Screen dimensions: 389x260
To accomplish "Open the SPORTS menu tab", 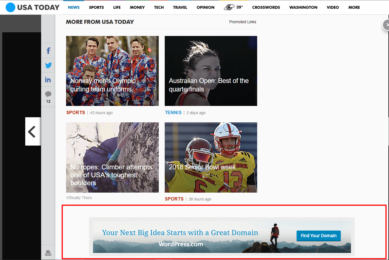I will pos(96,7).
